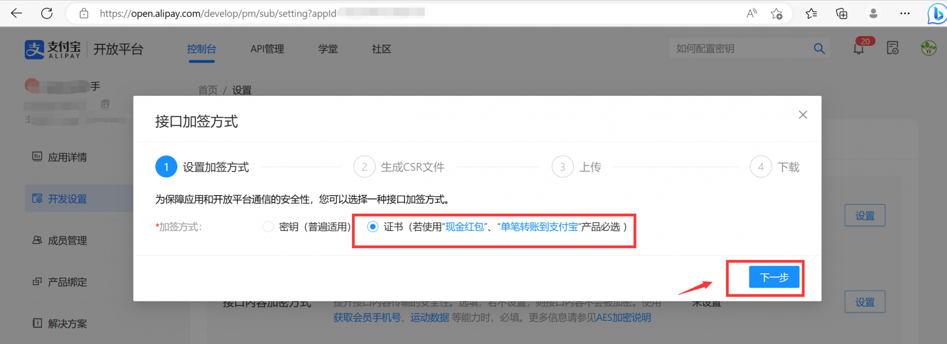Select the 密钥（普遍适用）radio option
Viewport: 947px width, 344px height.
point(268,227)
